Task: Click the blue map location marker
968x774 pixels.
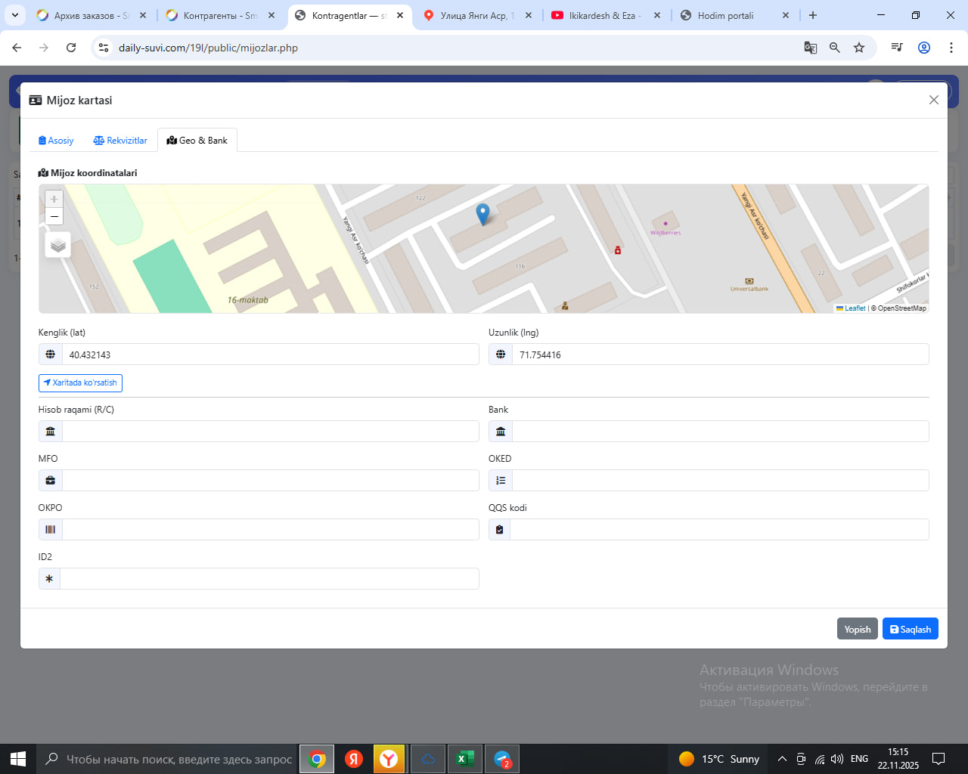Action: (482, 213)
